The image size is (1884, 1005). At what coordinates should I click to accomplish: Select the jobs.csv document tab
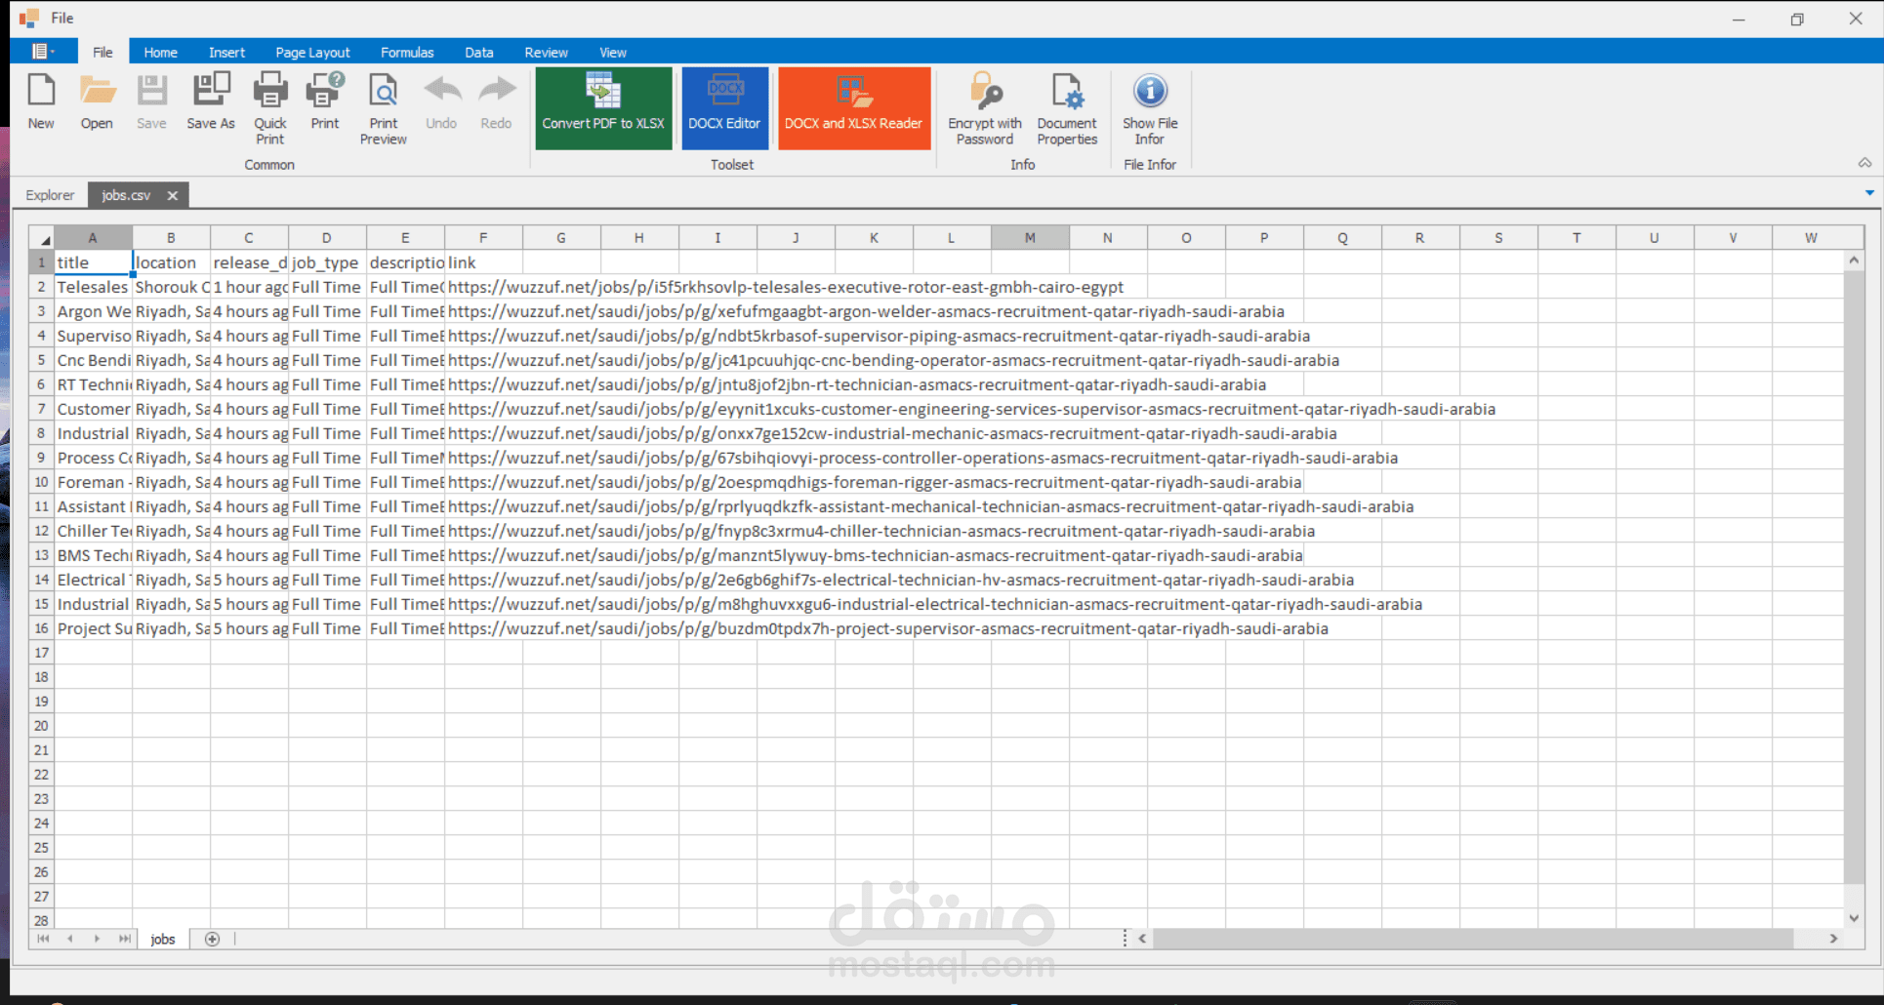[126, 195]
